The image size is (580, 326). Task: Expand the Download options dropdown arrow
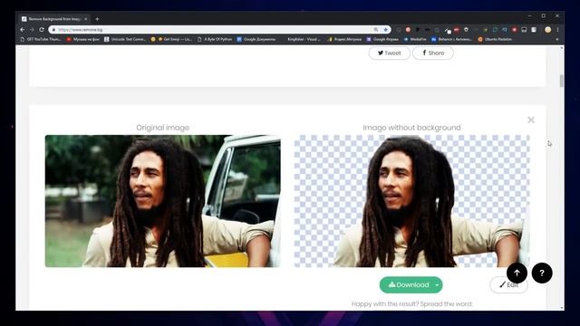[x=437, y=285]
